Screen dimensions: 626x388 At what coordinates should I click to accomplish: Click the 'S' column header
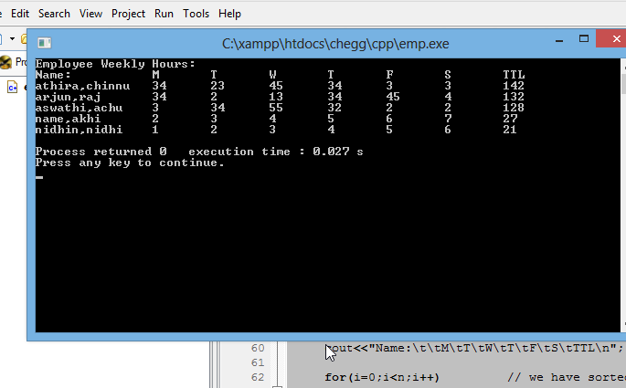tap(448, 75)
